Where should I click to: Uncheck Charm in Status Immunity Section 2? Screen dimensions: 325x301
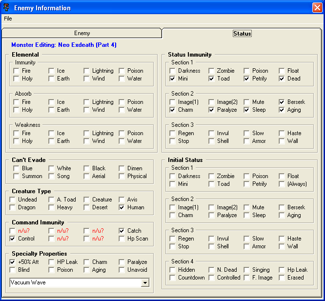pyautogui.click(x=172, y=110)
